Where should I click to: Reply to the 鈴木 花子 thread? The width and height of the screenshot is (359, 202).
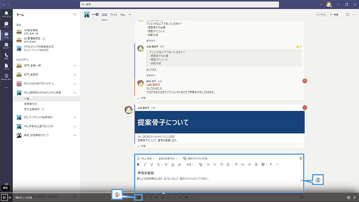point(141,98)
